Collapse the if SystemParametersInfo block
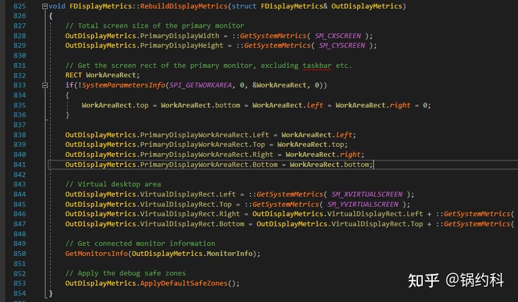This screenshot has height=302, width=518. [45, 85]
